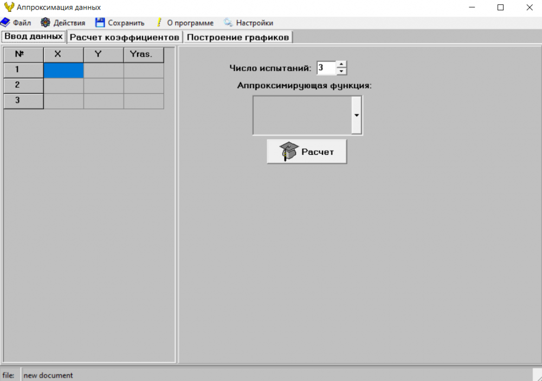
Task: Increase Число испытаний with up arrow
Action: point(341,64)
